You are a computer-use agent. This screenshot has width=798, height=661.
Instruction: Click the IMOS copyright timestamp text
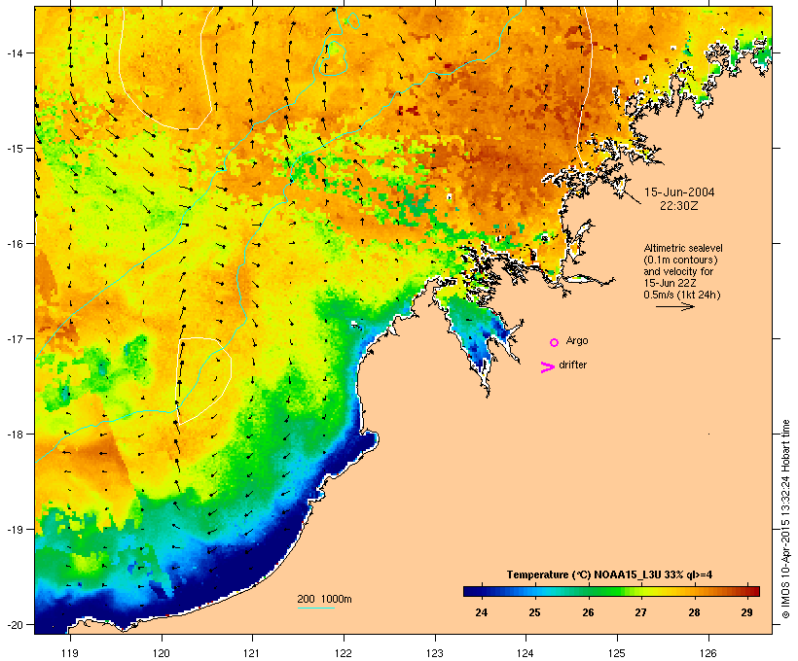[785, 519]
